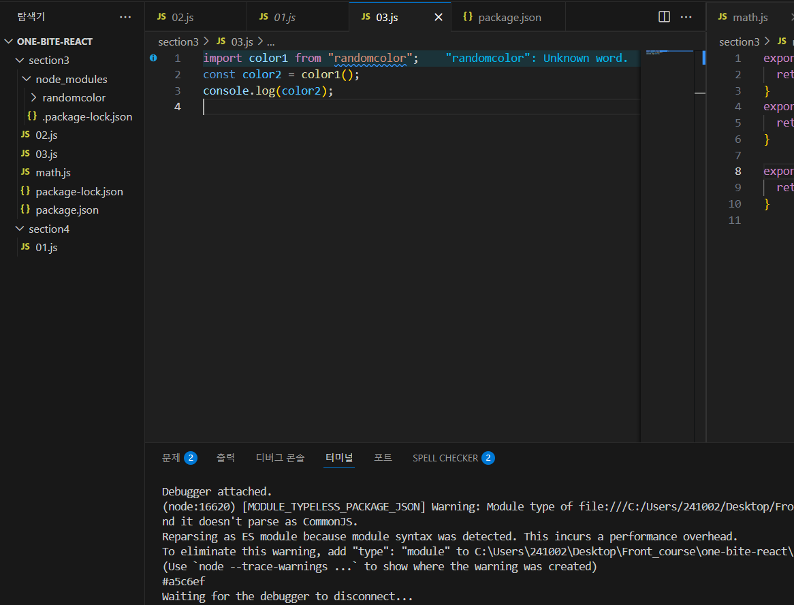Screen dimensions: 794x605
Task: Click line number 8 in the math.js editor
Action: tap(737, 171)
